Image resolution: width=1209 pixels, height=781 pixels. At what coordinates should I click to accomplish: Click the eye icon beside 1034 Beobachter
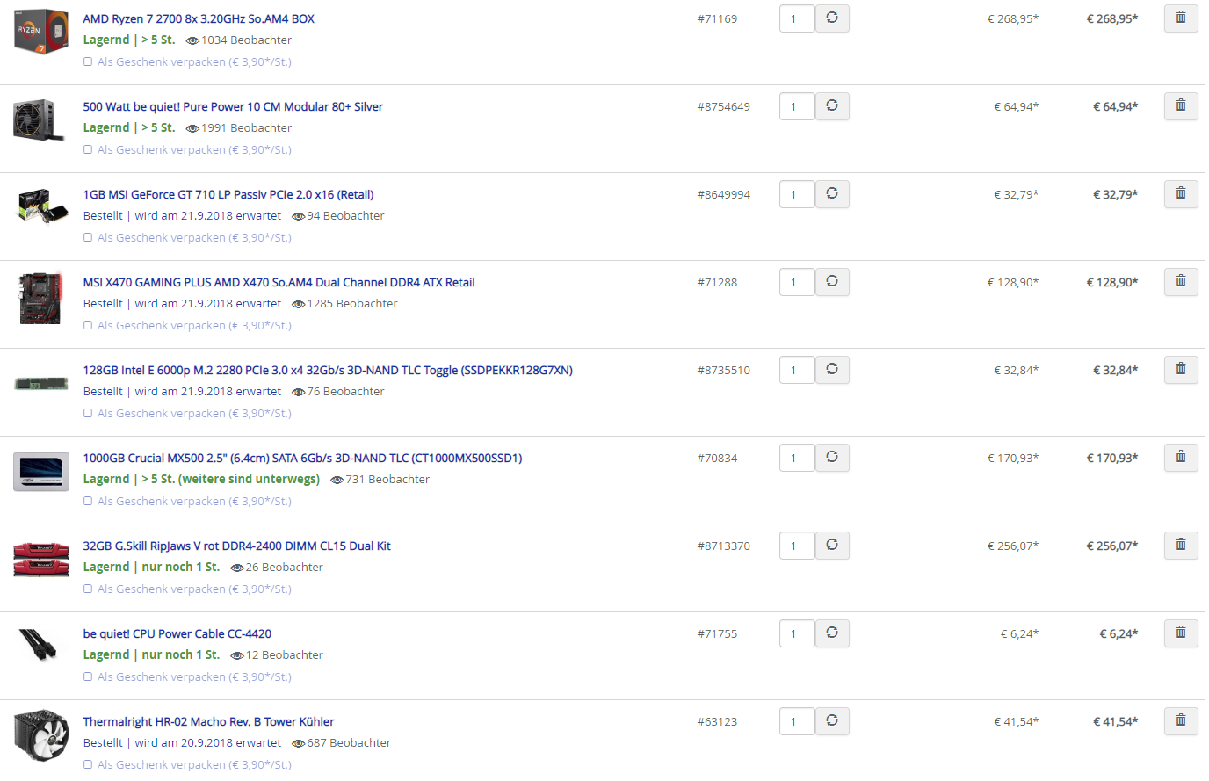coord(192,40)
